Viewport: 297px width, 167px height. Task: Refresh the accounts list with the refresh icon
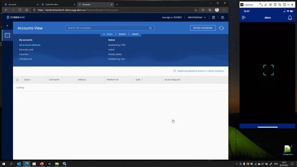221,28
